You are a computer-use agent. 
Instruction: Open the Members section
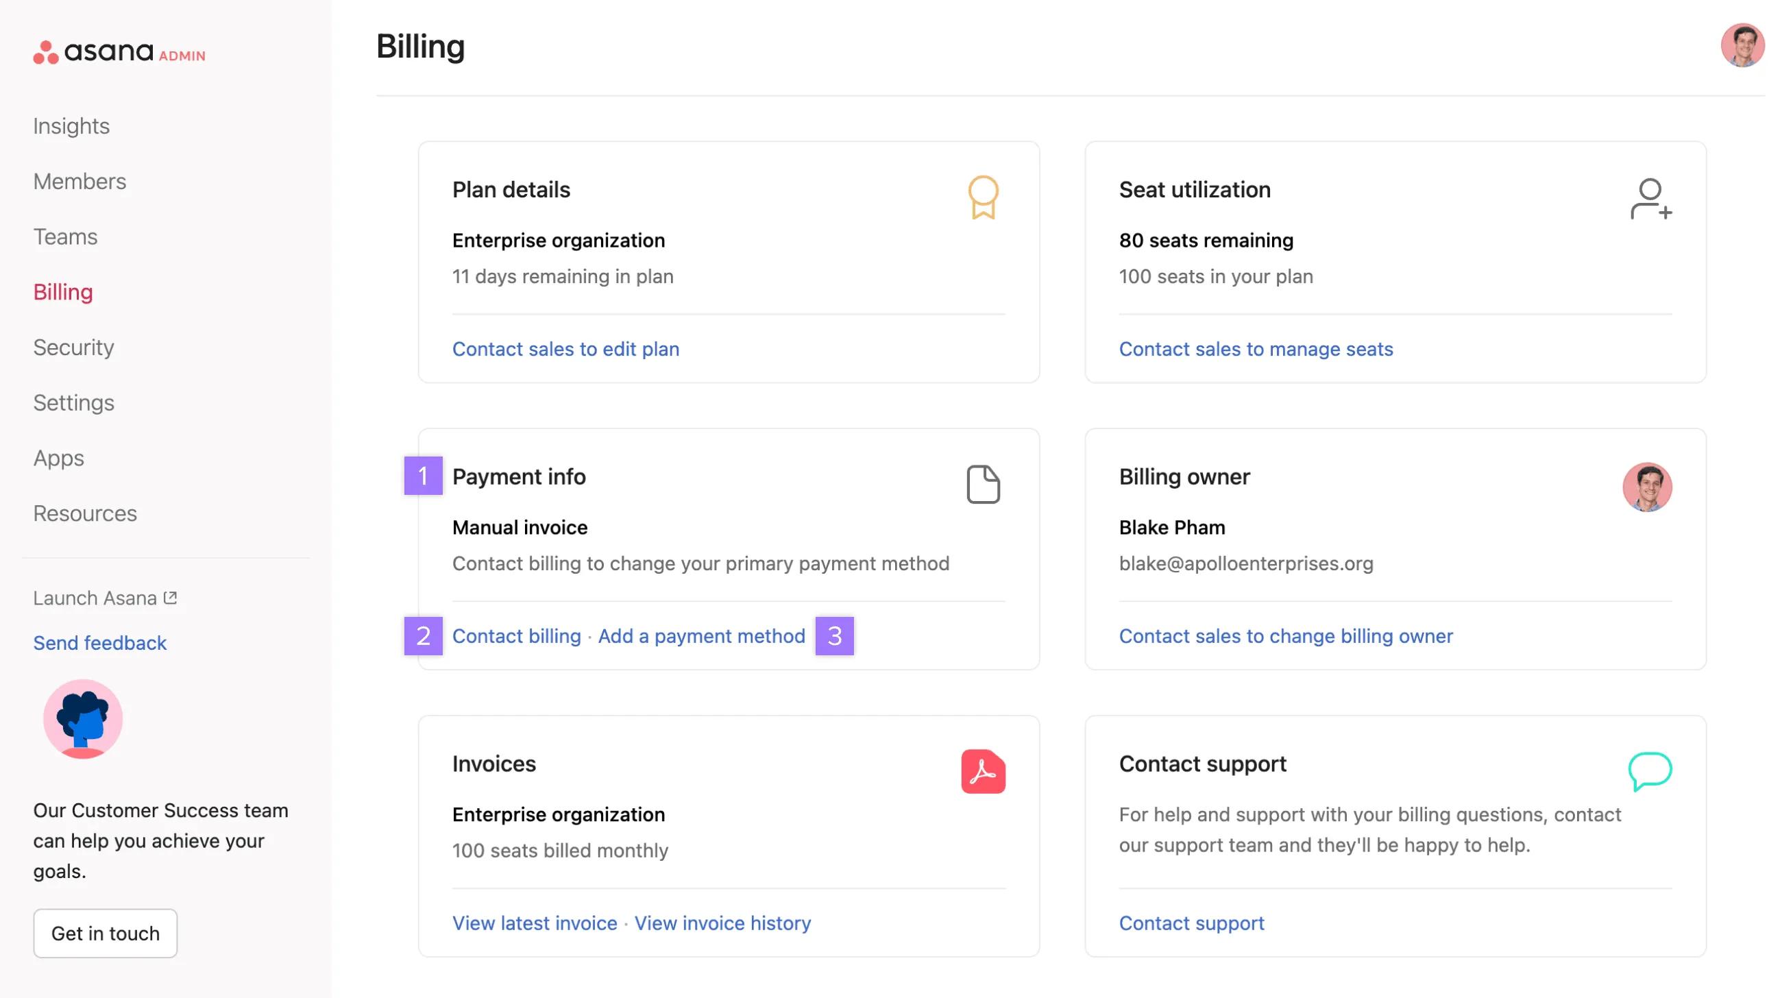[x=80, y=181]
